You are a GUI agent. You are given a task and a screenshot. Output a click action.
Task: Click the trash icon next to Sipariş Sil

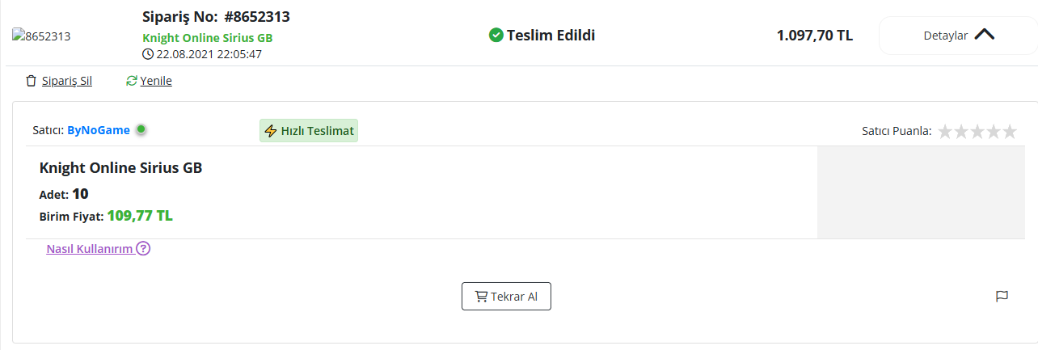click(32, 81)
